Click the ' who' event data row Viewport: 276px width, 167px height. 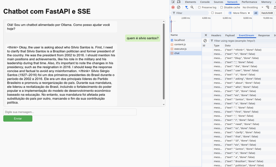pos(239,87)
